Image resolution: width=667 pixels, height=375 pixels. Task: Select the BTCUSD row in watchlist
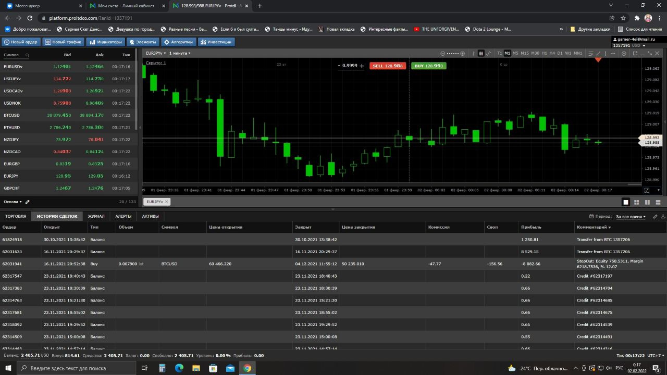point(69,115)
